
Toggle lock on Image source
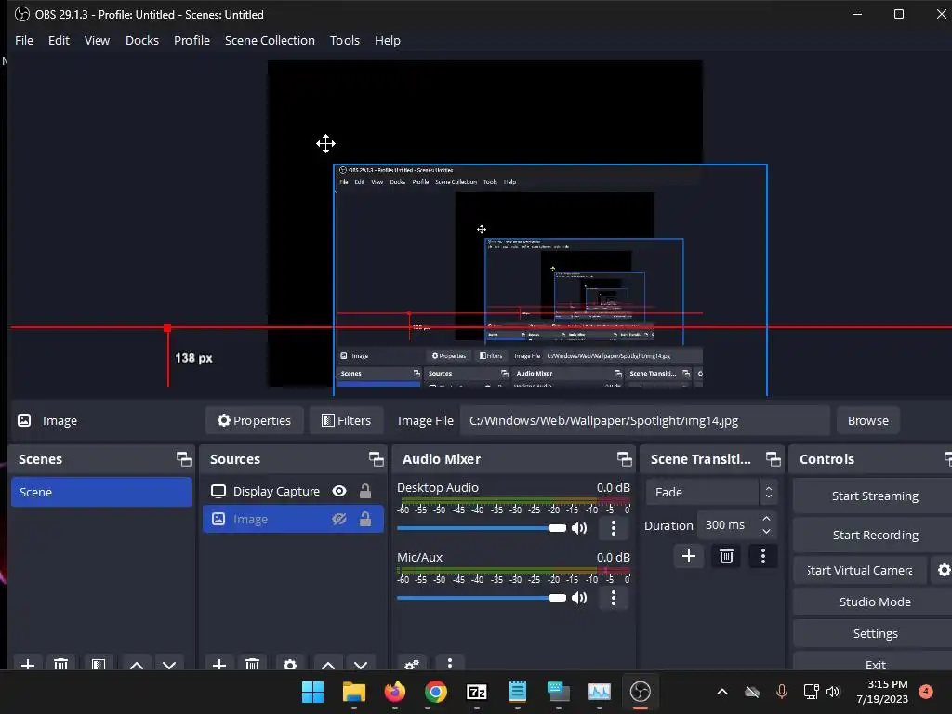(x=364, y=519)
